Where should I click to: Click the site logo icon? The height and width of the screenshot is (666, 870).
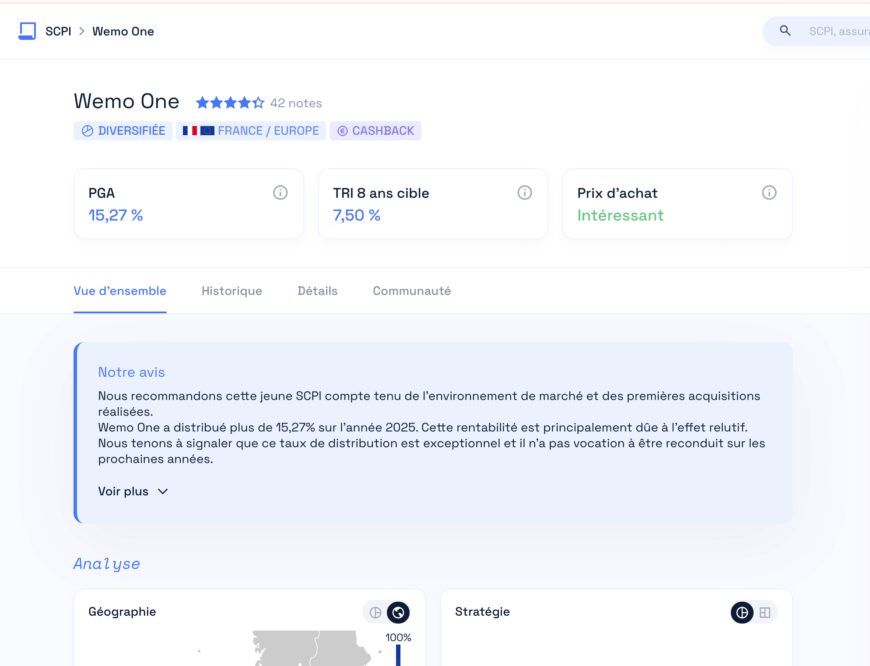(27, 31)
